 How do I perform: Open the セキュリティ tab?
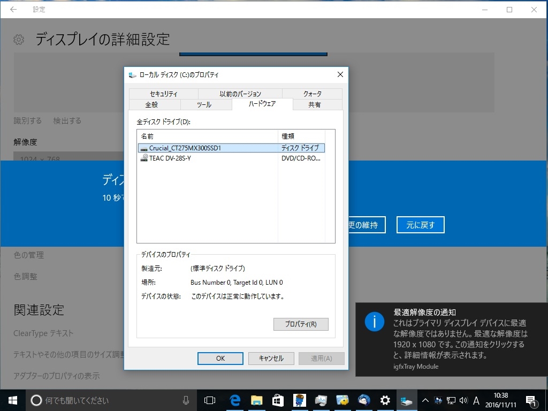(x=164, y=94)
